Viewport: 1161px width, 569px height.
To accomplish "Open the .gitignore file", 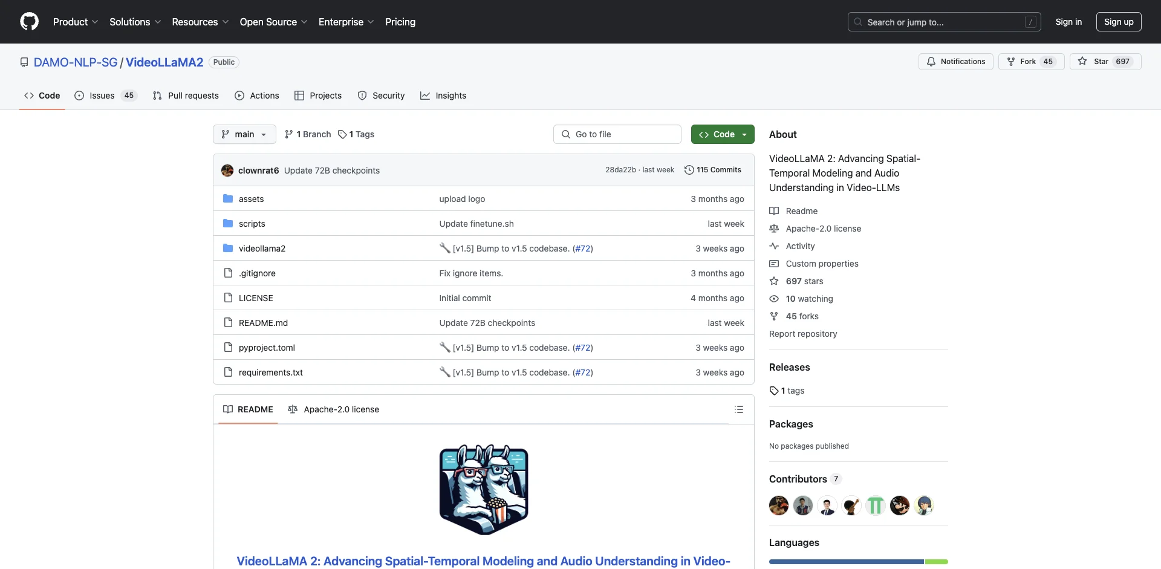I will click(x=257, y=273).
